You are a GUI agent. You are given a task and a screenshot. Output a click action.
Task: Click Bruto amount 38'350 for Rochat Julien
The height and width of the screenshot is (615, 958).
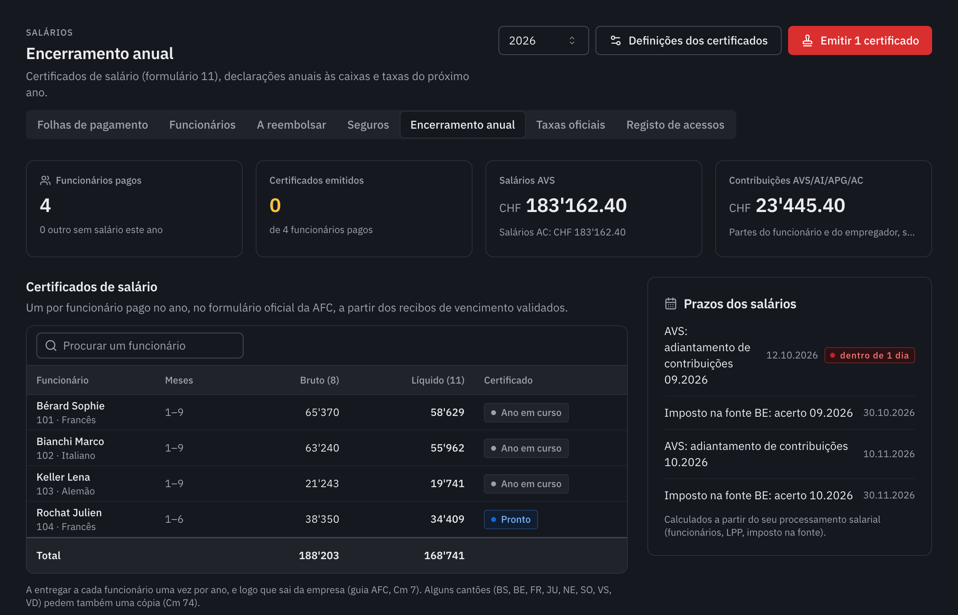click(x=322, y=519)
